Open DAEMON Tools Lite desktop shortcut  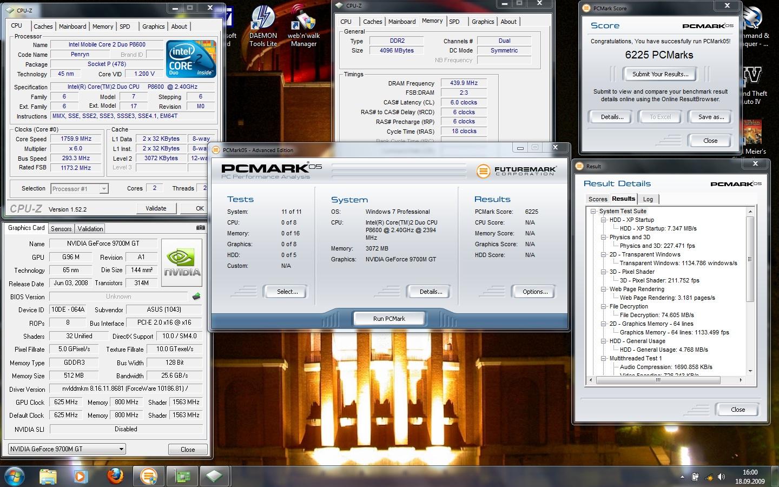pos(263,27)
